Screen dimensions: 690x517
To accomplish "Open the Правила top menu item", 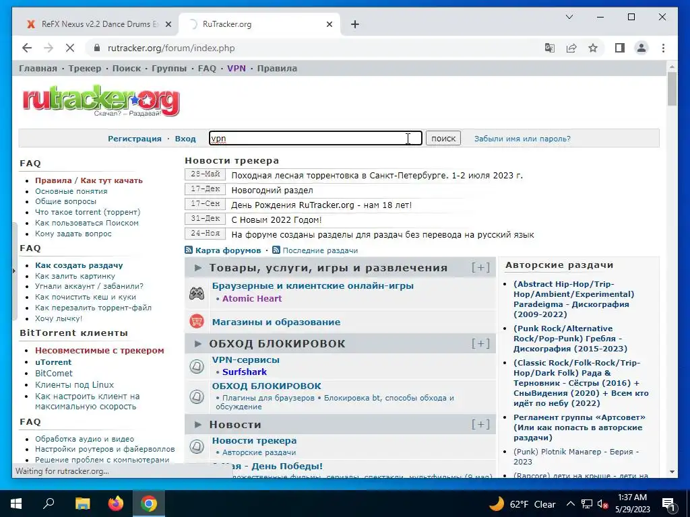I will [277, 68].
